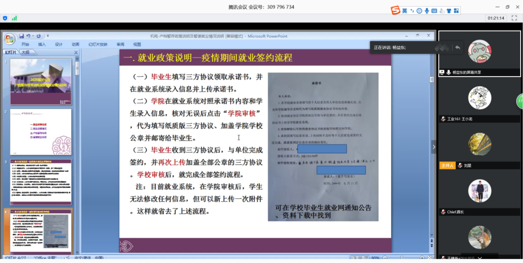
Task: Open the 插入 ribbon tab
Action: pyautogui.click(x=42, y=44)
